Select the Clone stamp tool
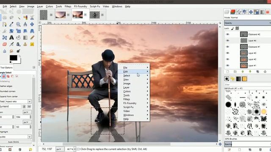 pyautogui.click(x=25, y=44)
